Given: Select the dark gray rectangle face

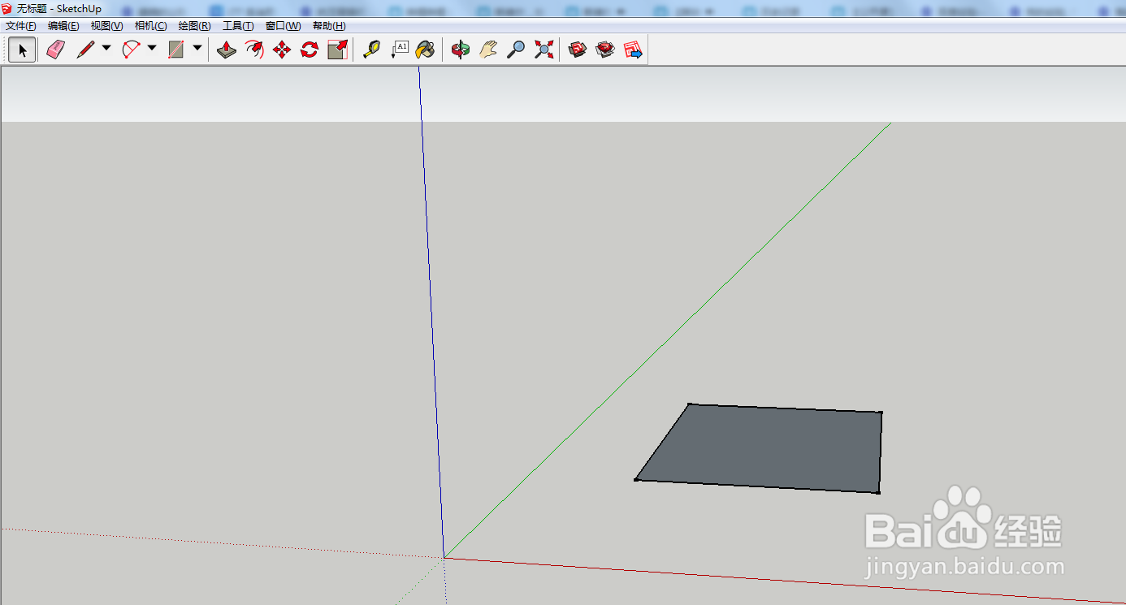Looking at the screenshot, I should pyautogui.click(x=768, y=447).
